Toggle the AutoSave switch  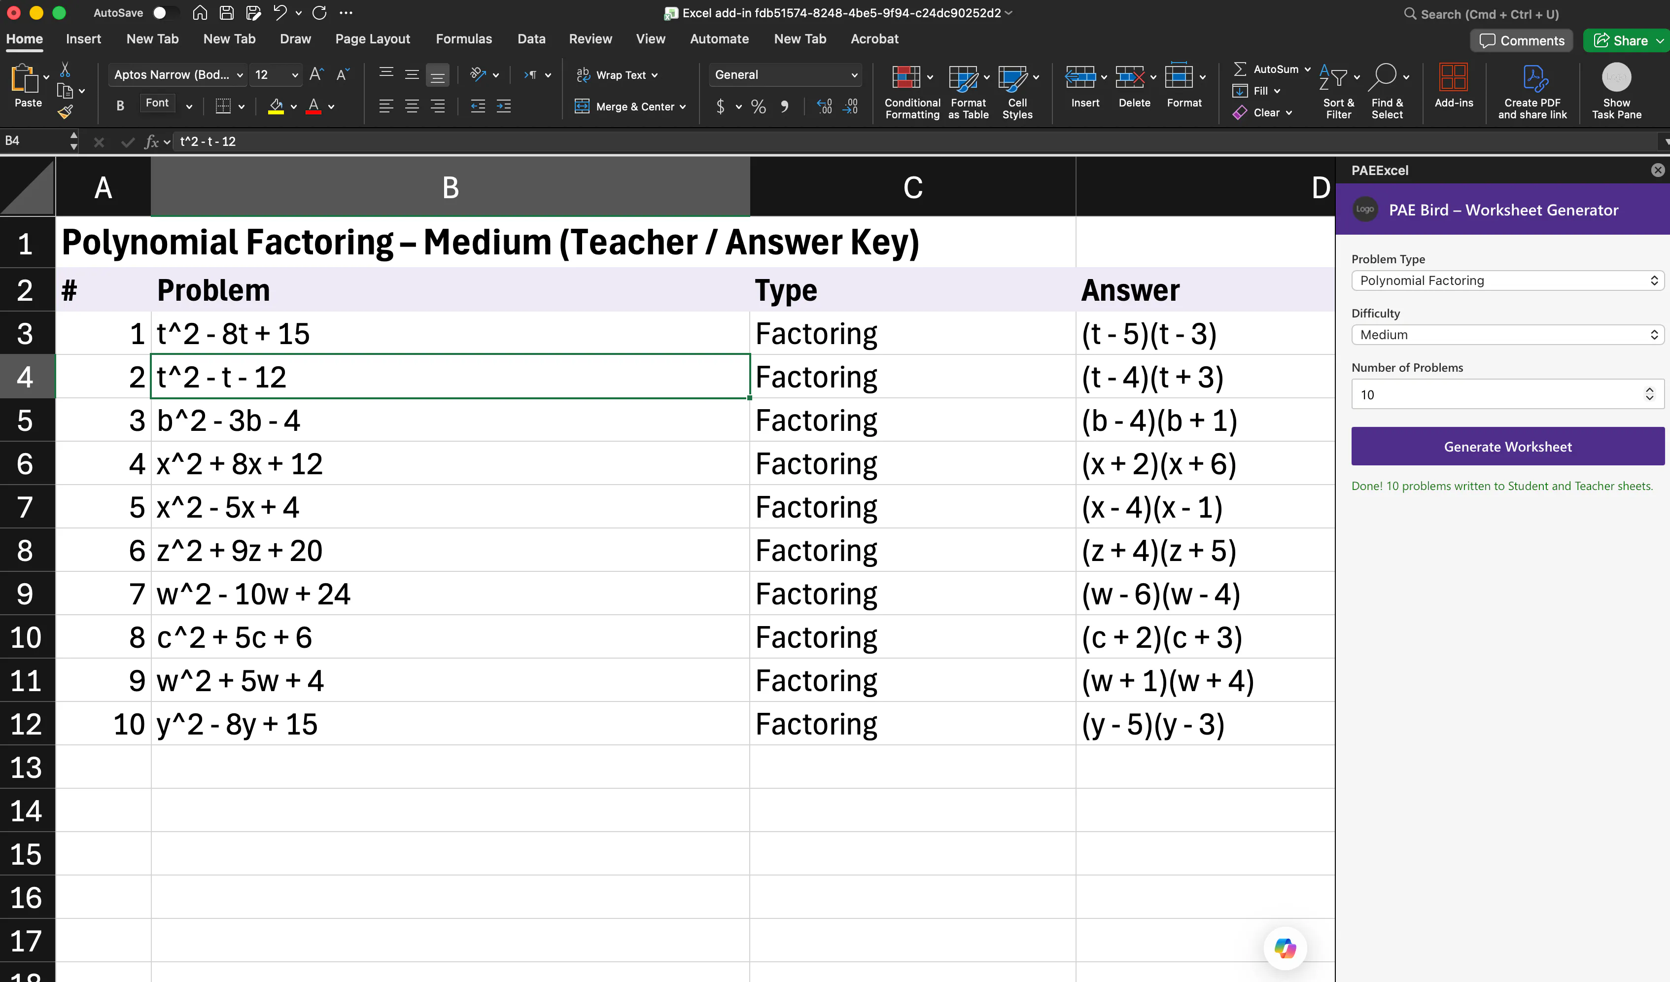165,13
